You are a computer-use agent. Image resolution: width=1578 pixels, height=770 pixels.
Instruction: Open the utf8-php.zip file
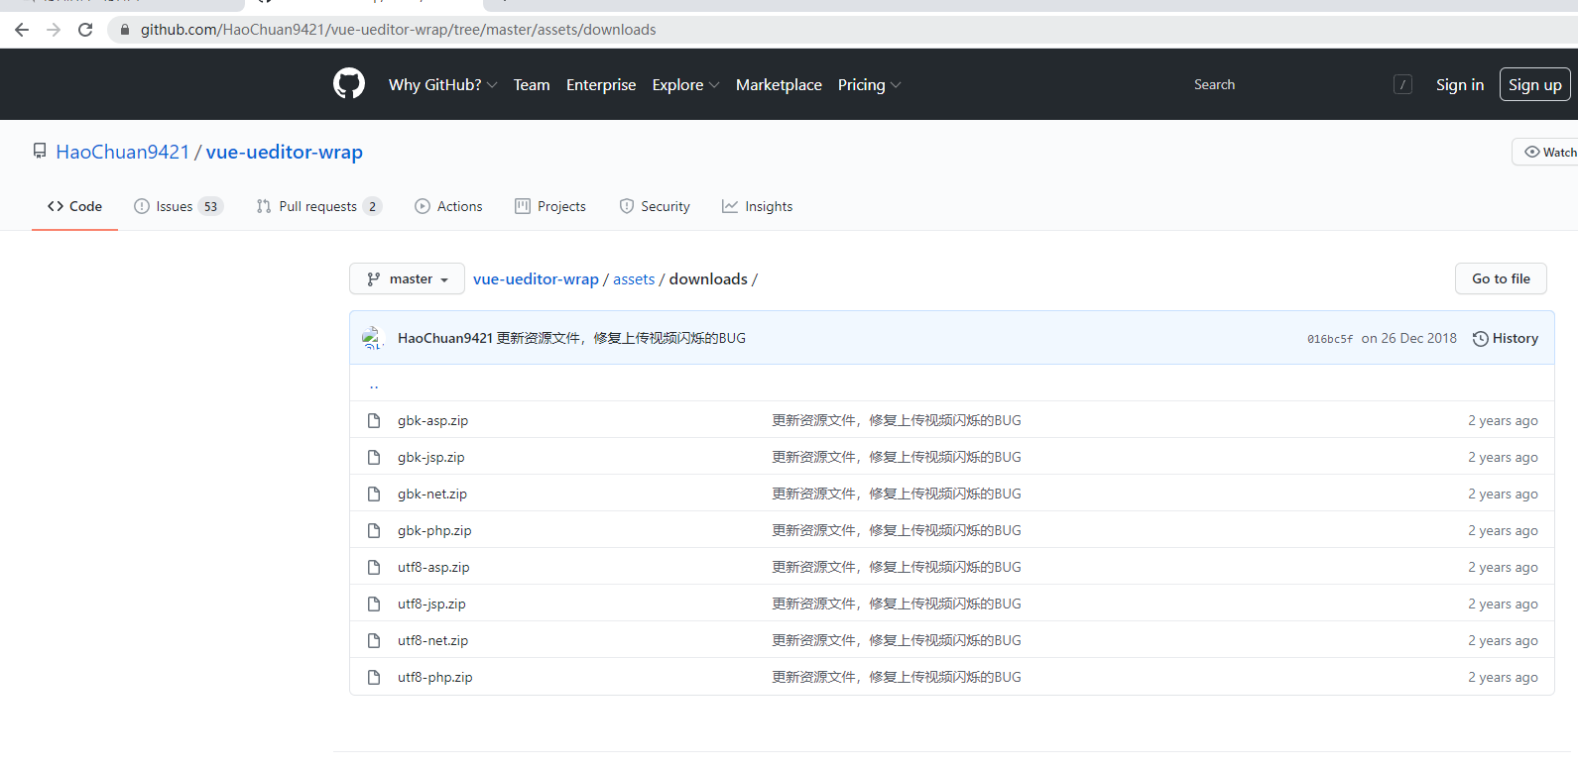434,677
